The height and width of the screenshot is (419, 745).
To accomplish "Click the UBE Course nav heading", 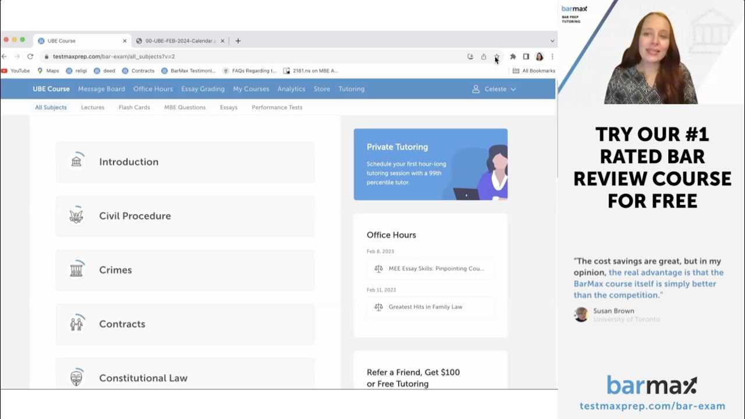I will 51,89.
